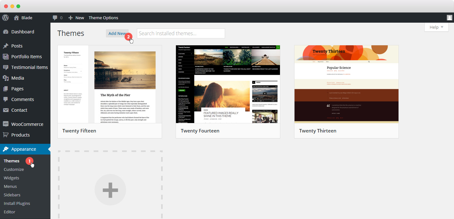Click the WooCommerce icon in sidebar
The height and width of the screenshot is (219, 454).
coord(6,124)
